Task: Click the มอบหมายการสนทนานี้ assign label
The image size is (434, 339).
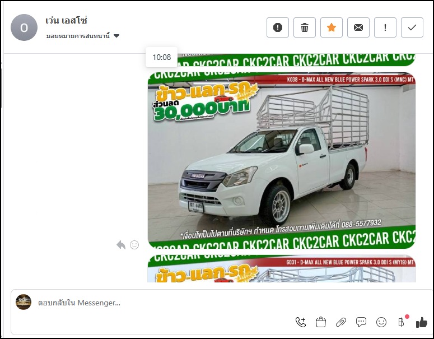Action: point(78,36)
